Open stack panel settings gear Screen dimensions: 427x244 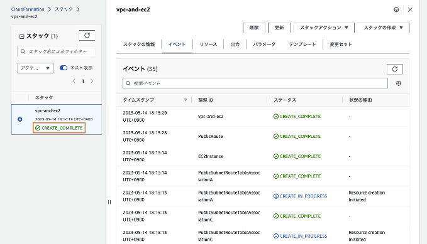pos(396,10)
